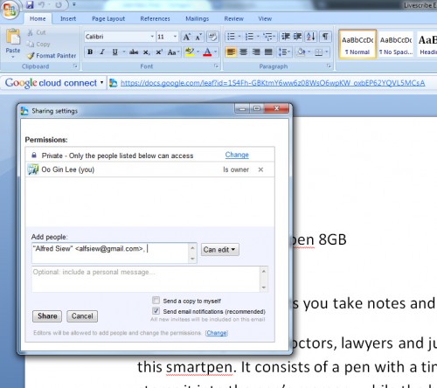
Task: Decrease paragraph indent
Action: pos(285,37)
